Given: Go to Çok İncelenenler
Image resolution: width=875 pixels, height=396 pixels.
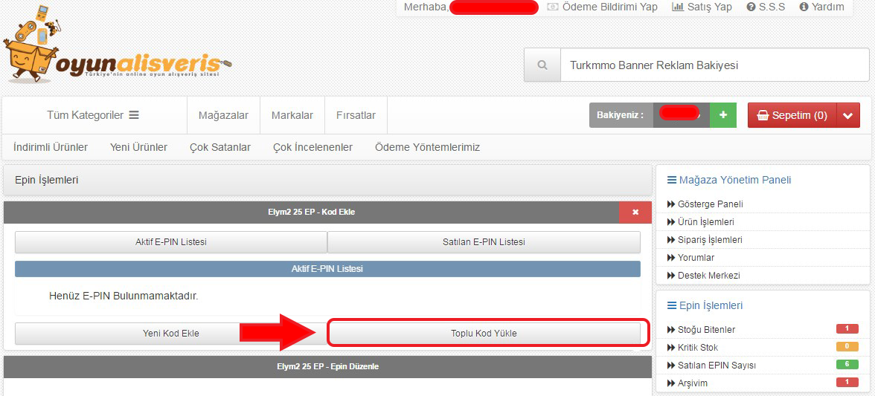Looking at the screenshot, I should 312,148.
